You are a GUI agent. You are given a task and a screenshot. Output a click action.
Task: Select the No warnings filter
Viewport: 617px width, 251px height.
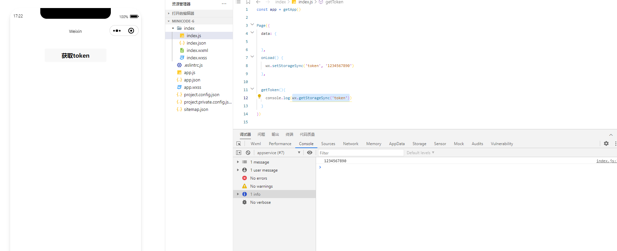pyautogui.click(x=274, y=186)
